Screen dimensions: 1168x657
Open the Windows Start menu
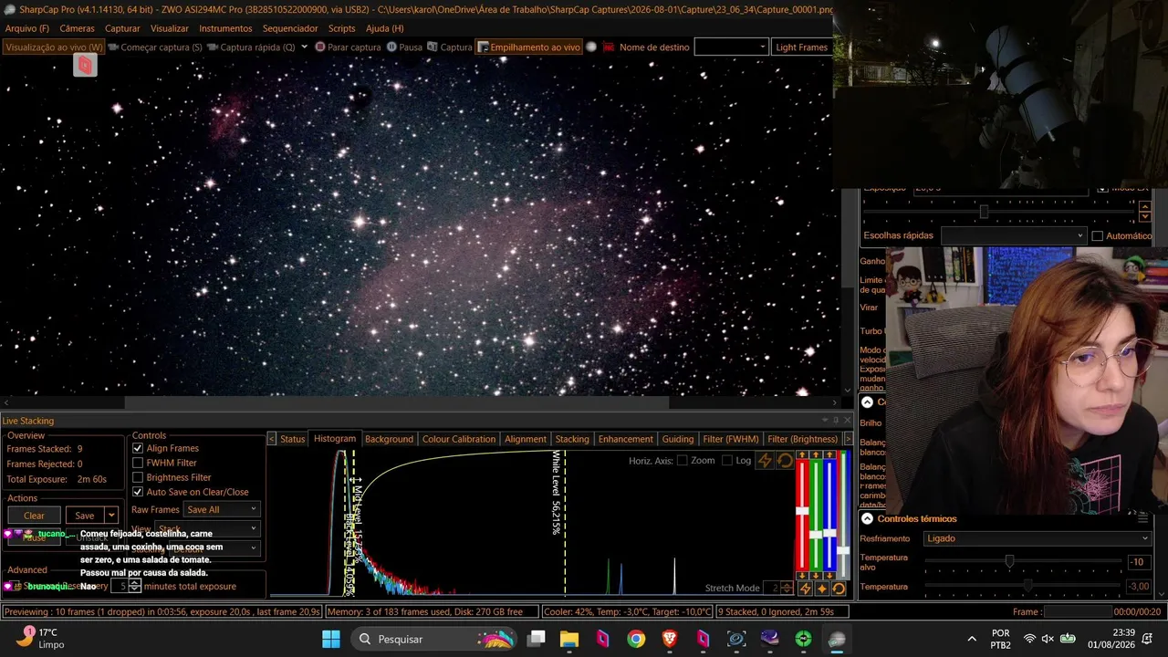[331, 639]
